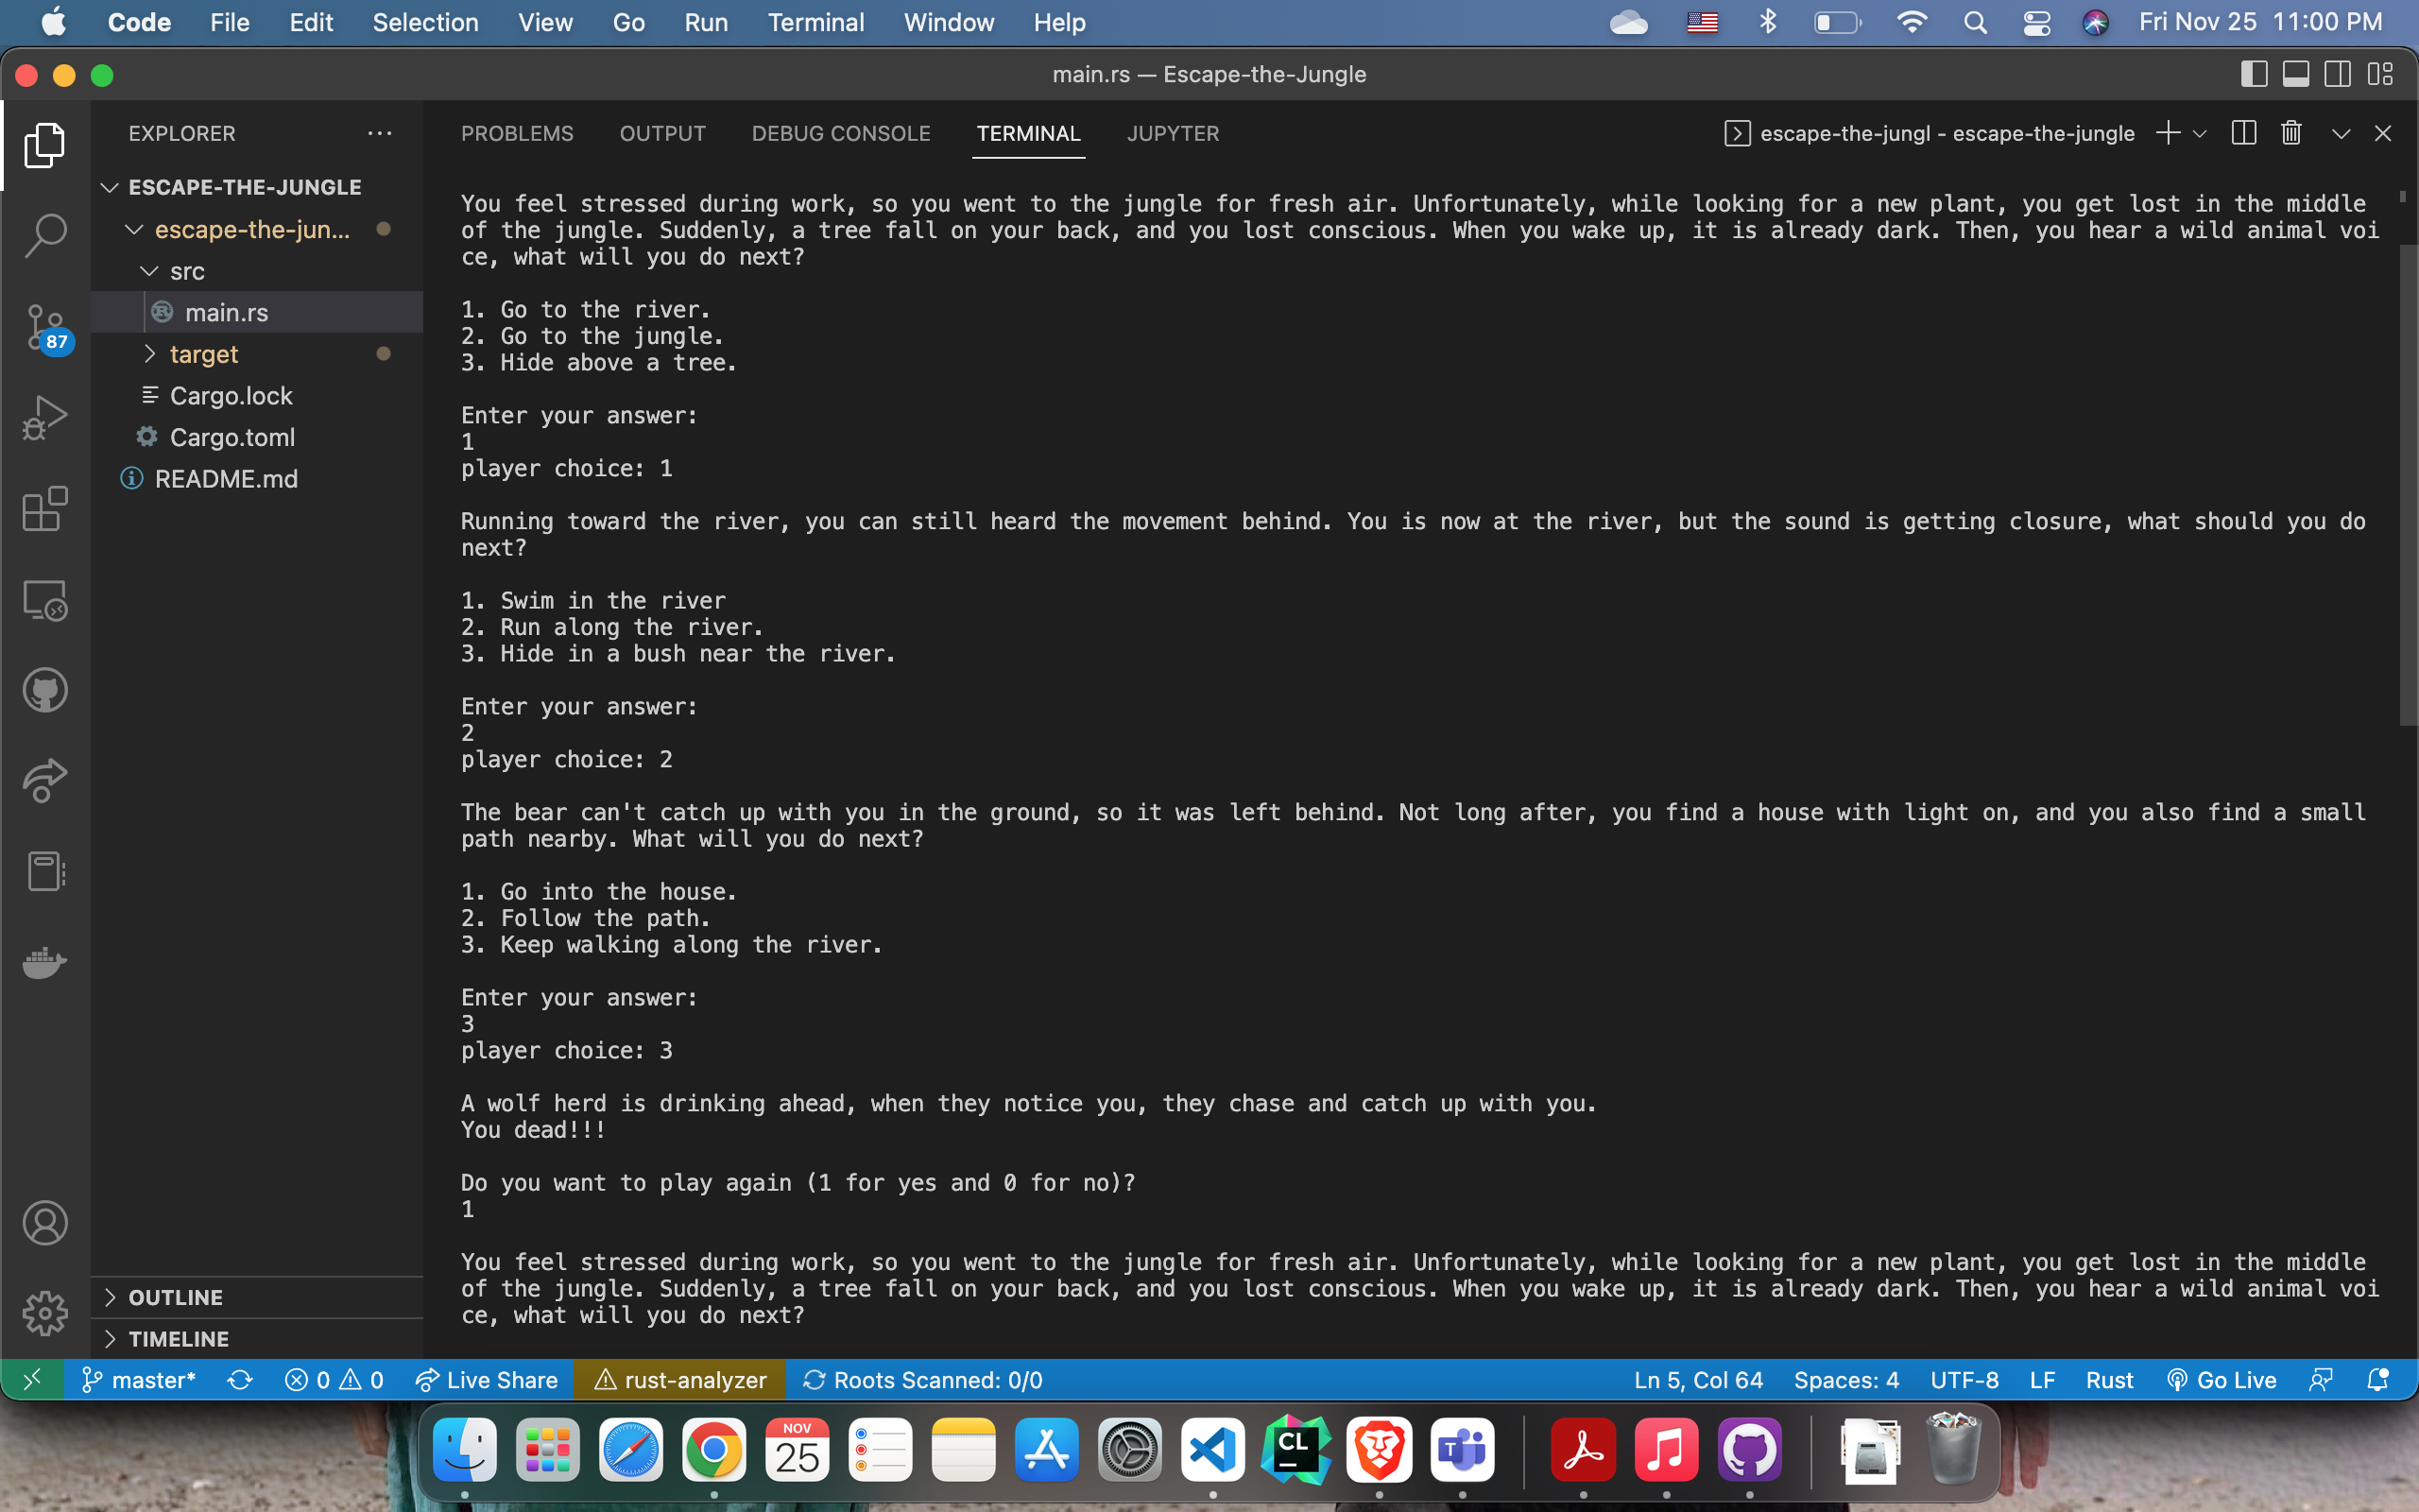Click the terminal vertical scrollbar

2407,485
